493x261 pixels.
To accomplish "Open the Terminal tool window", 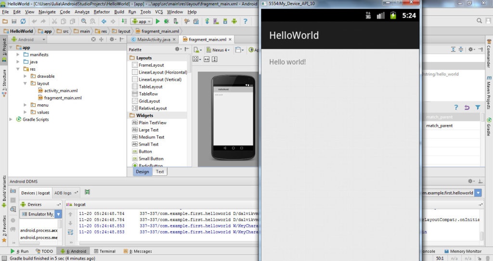I will pos(104,251).
